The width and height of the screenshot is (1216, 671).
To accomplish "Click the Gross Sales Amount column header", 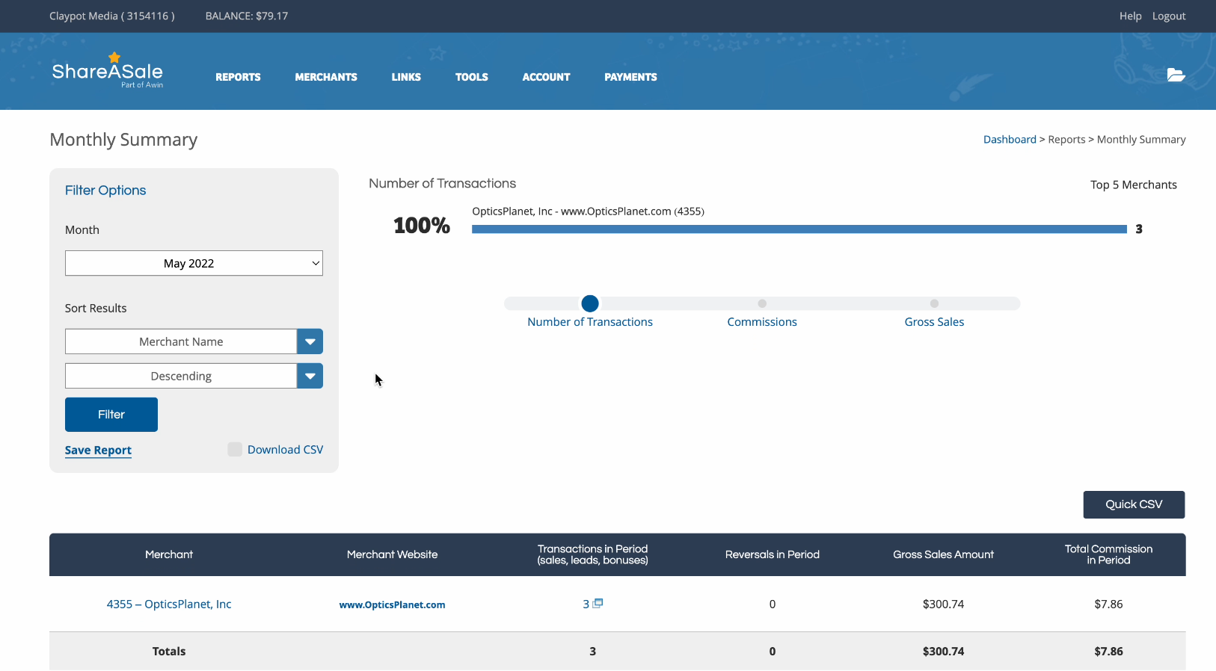I will coord(943,554).
